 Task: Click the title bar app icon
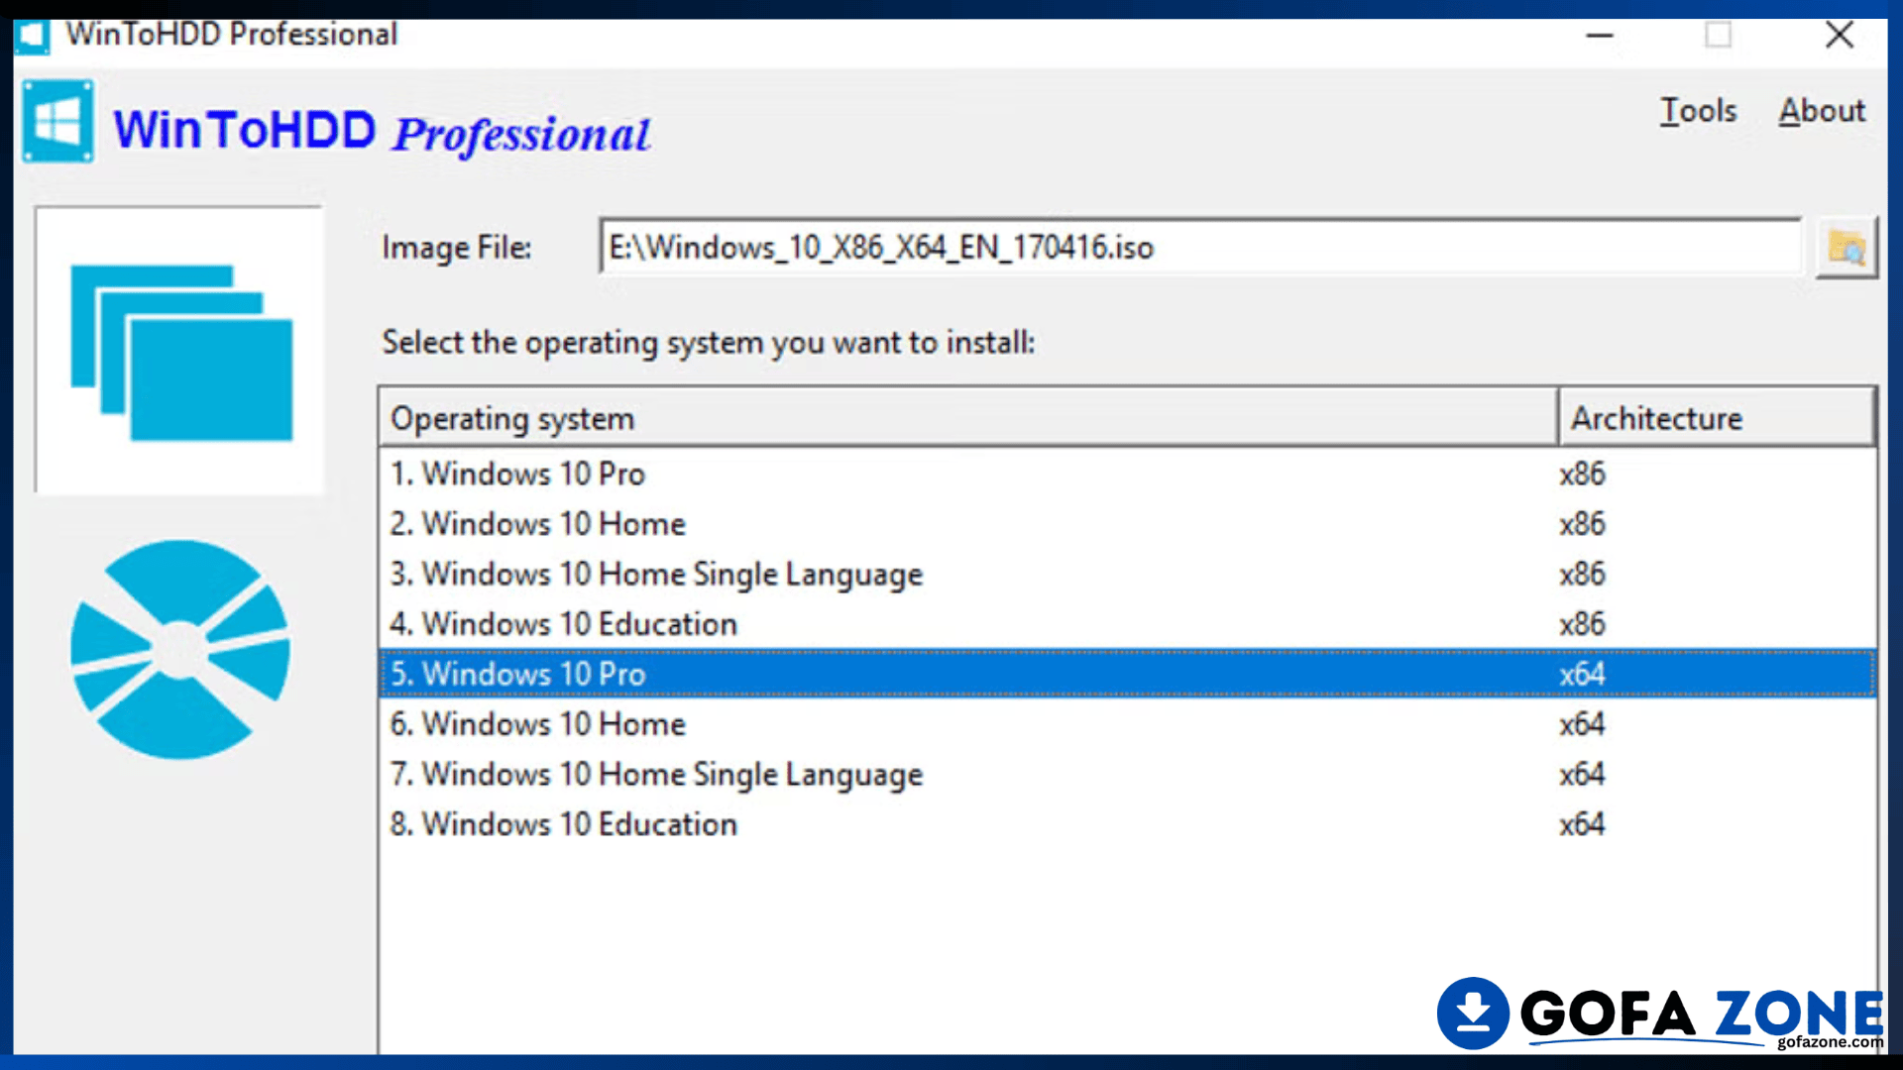(32, 36)
